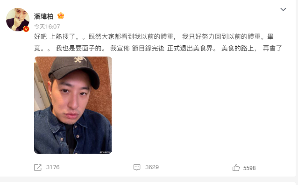Click the 5598 like count
298x185 pixels.
point(249,168)
